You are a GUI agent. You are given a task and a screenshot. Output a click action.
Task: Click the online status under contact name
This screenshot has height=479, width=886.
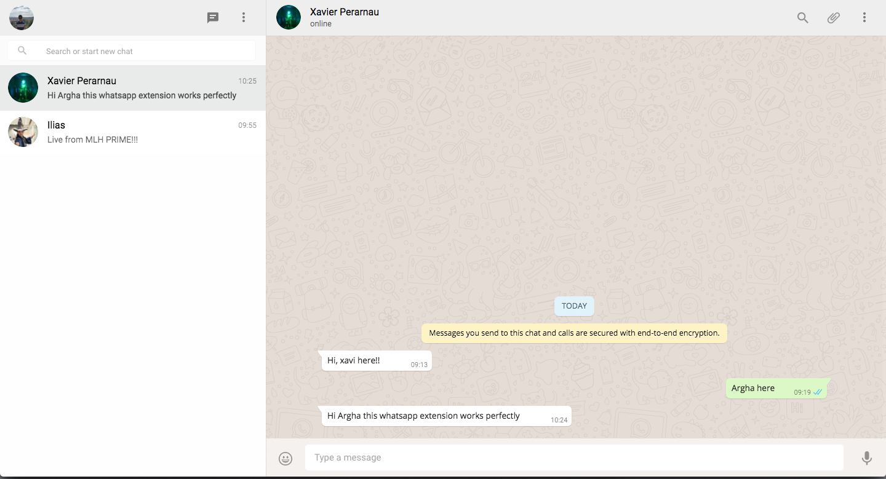[x=321, y=24]
